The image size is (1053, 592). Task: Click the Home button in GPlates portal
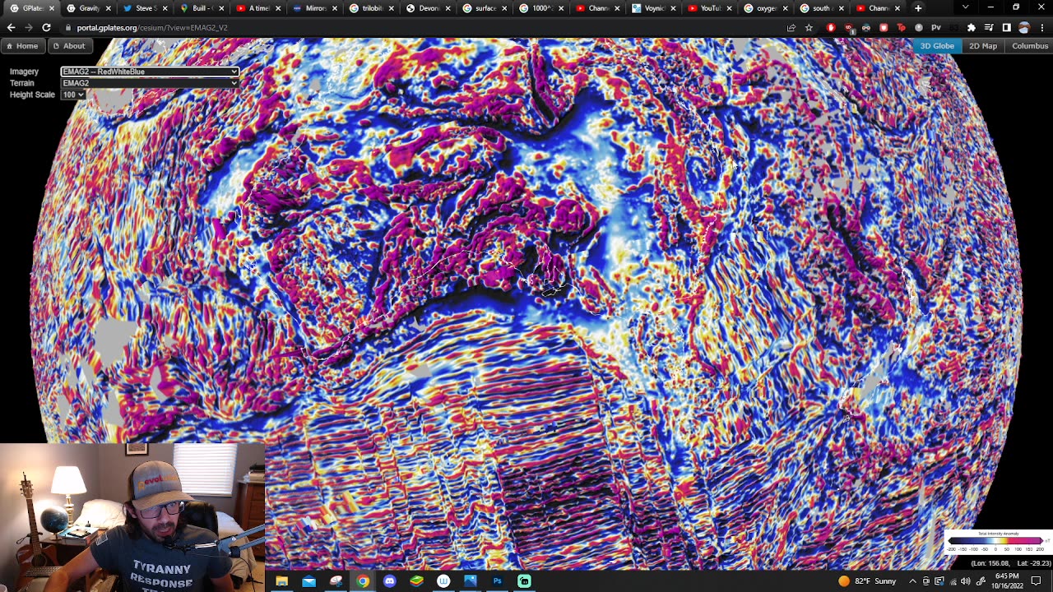(x=21, y=46)
